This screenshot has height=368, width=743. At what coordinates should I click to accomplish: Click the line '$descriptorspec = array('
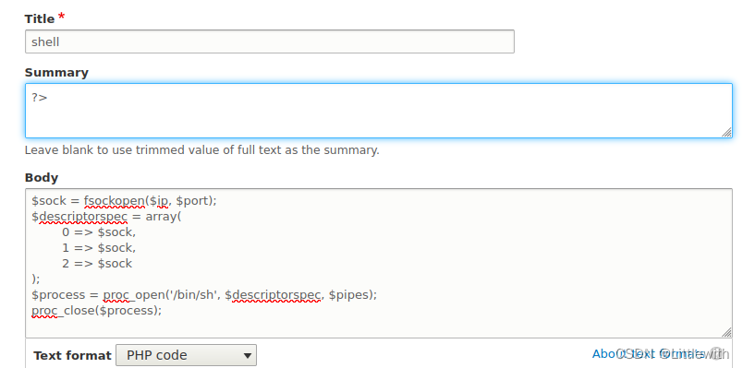coord(106,217)
